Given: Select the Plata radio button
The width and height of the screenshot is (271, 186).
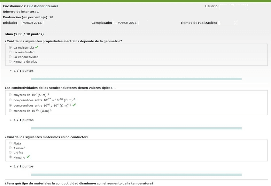Looking at the screenshot, I should point(10,143).
